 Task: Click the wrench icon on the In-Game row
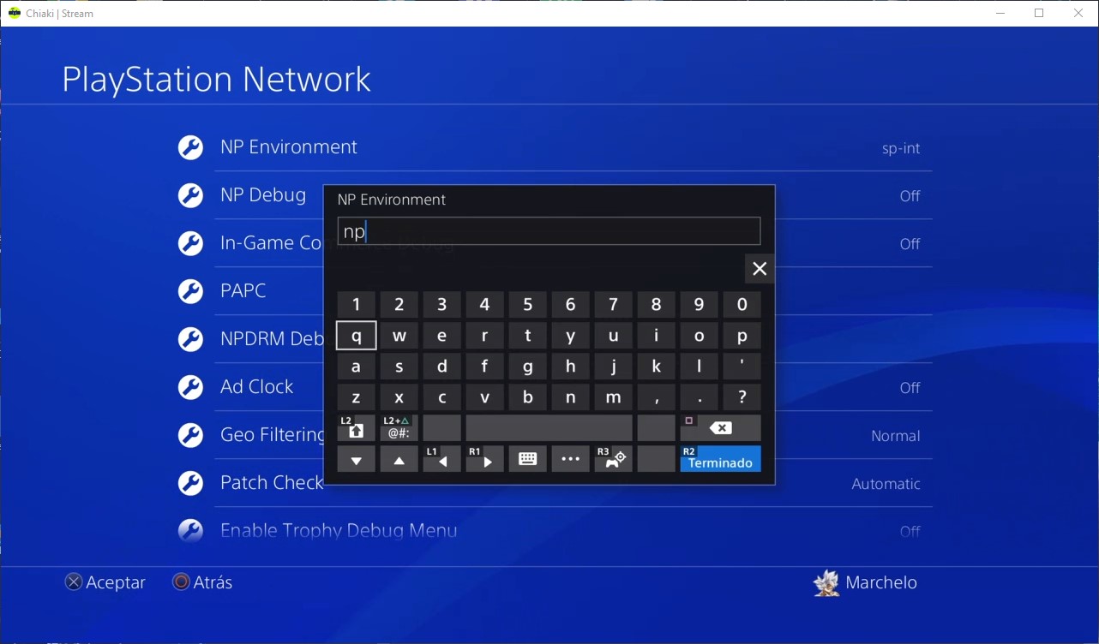click(190, 243)
